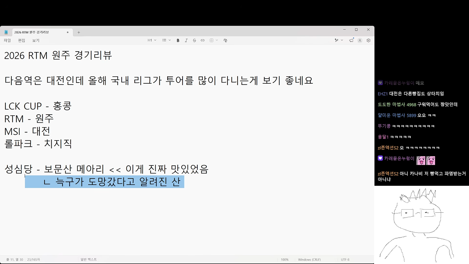Click the pink emoticons in chat

tap(426, 160)
